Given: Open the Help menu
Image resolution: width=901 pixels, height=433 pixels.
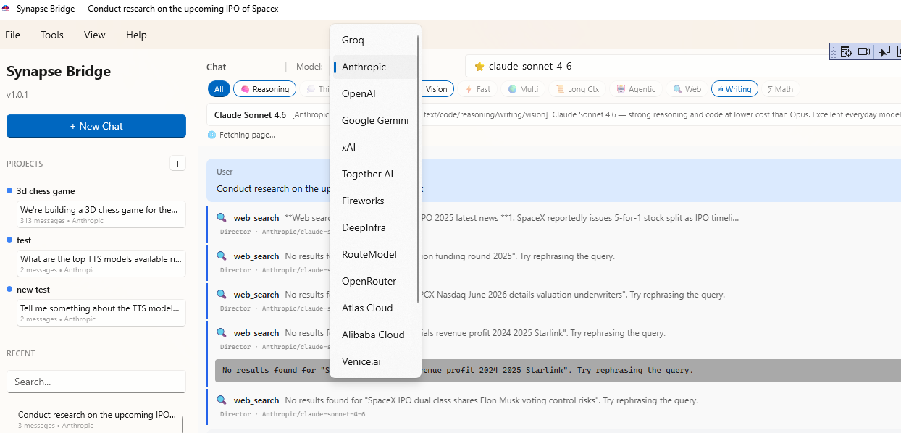Looking at the screenshot, I should coord(136,35).
